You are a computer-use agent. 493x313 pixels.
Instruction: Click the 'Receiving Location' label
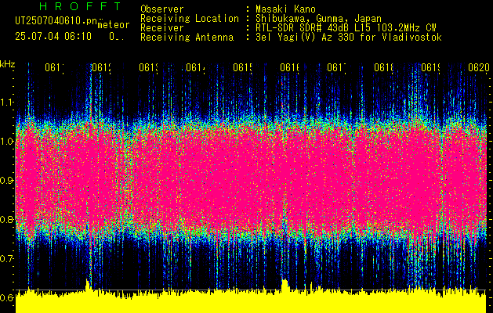(x=190, y=19)
